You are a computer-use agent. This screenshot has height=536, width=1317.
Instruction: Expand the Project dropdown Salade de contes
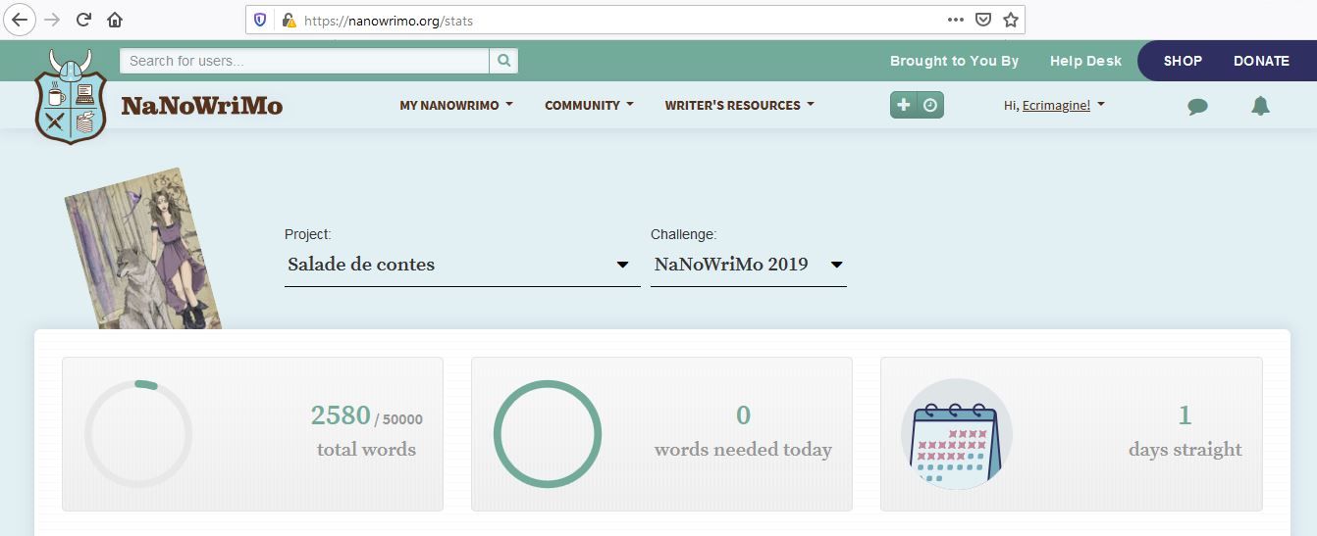point(461,265)
